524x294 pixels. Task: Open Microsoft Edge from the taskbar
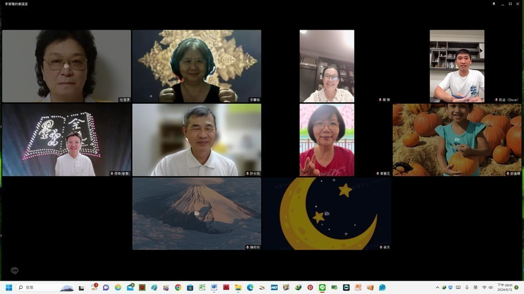(250, 288)
